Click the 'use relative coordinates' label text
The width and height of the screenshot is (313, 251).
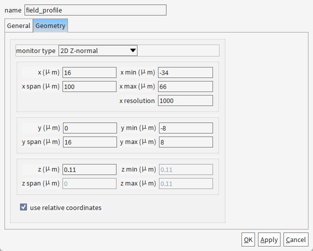[x=65, y=207]
